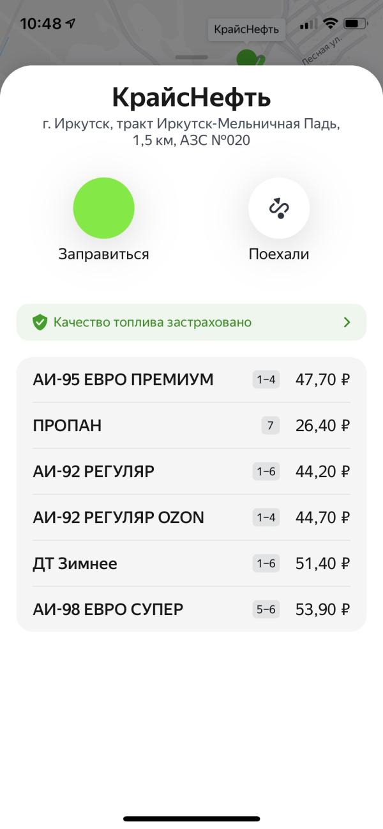Tap the Wi-Fi status icon
Image resolution: width=383 pixels, height=829 pixels.
click(330, 24)
